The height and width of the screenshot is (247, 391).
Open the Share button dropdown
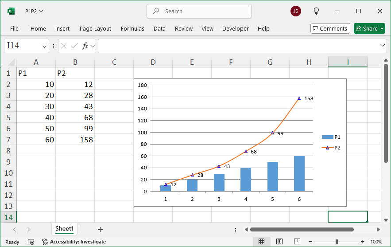coord(382,28)
